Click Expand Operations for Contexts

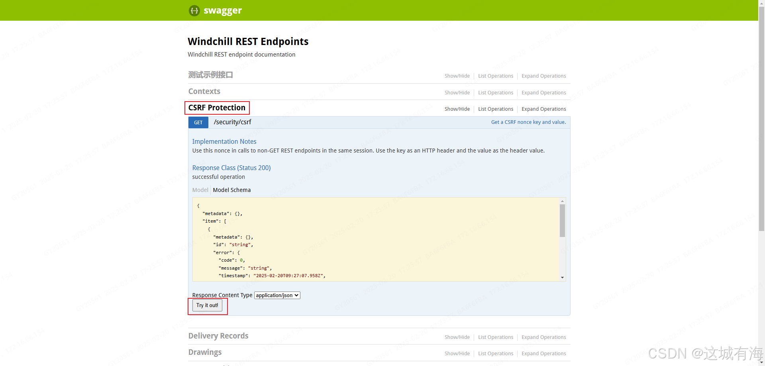click(x=544, y=93)
